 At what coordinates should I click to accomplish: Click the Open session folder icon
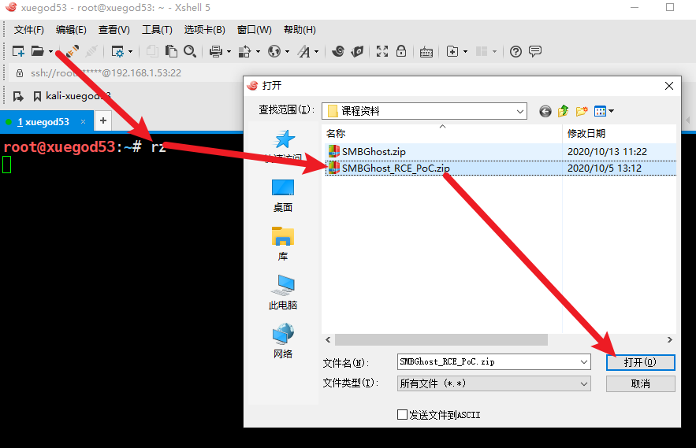(37, 51)
